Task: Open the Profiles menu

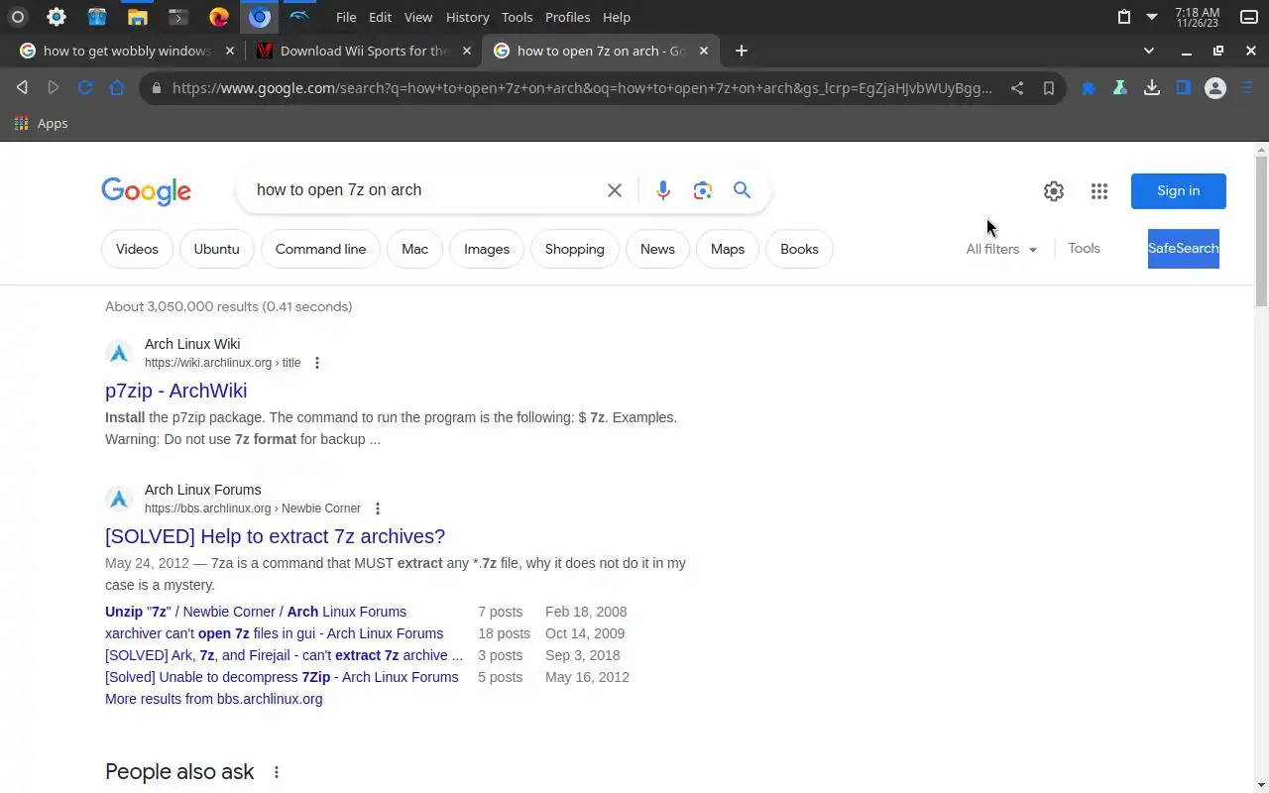Action: 568,17
